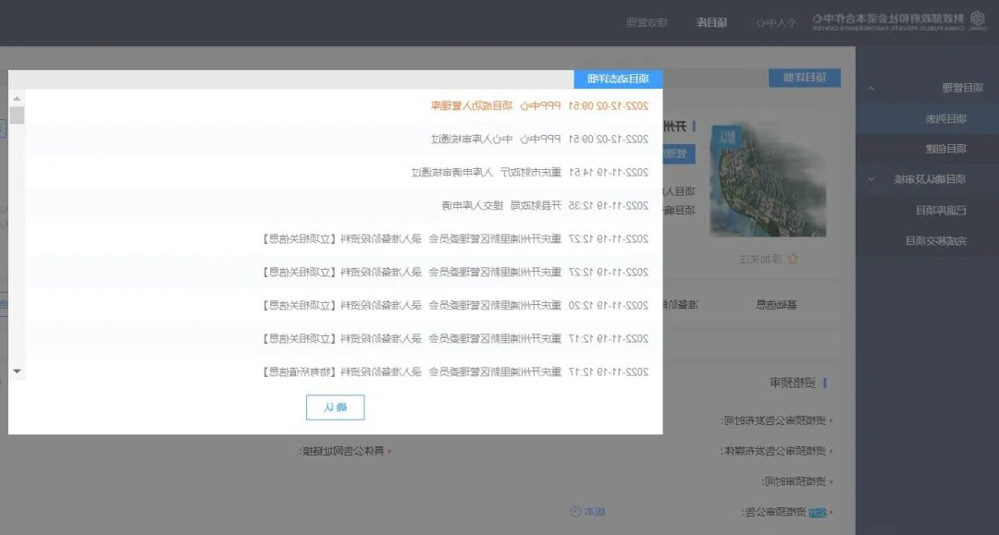Expand the 项目确认及审核 sidebar chevron

[x=871, y=179]
